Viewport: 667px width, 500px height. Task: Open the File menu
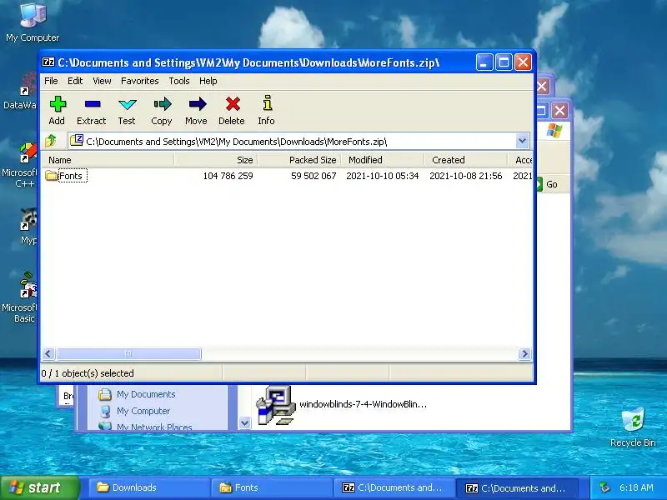(51, 81)
